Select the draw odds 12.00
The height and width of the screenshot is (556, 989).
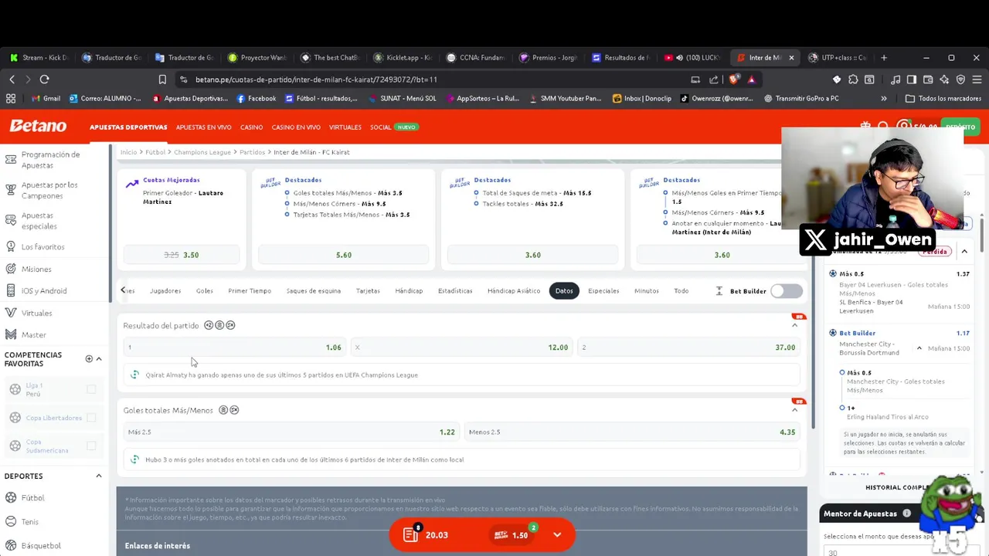[x=462, y=347]
